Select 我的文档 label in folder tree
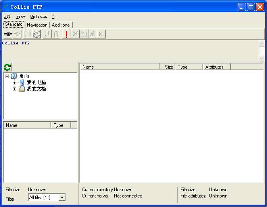 [36, 89]
